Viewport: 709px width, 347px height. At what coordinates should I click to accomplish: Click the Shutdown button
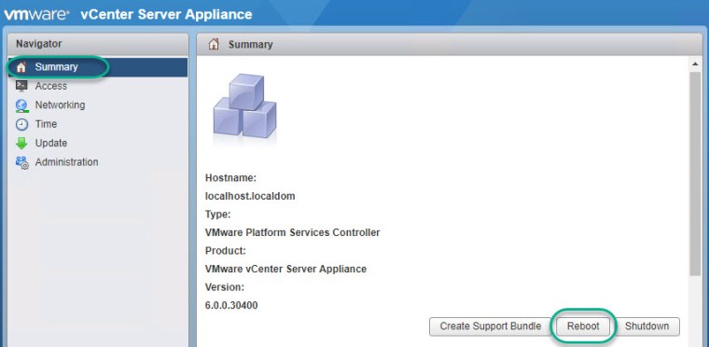tap(646, 326)
